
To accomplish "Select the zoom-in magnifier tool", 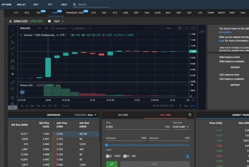I will point(13,89).
